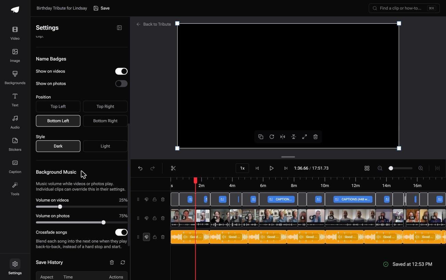
Task: Open the 1x playback speed selector
Action: click(x=242, y=168)
